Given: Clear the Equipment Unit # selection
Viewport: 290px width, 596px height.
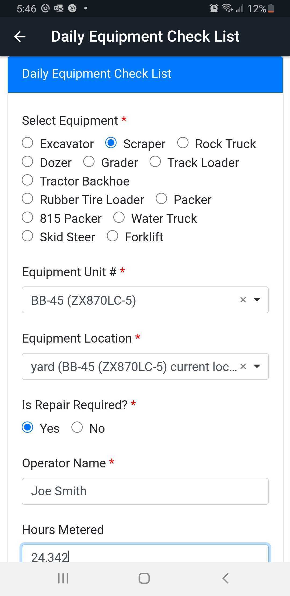Looking at the screenshot, I should coord(243,300).
